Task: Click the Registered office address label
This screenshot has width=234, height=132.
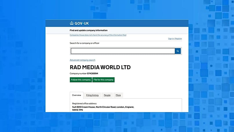Action: point(84,104)
